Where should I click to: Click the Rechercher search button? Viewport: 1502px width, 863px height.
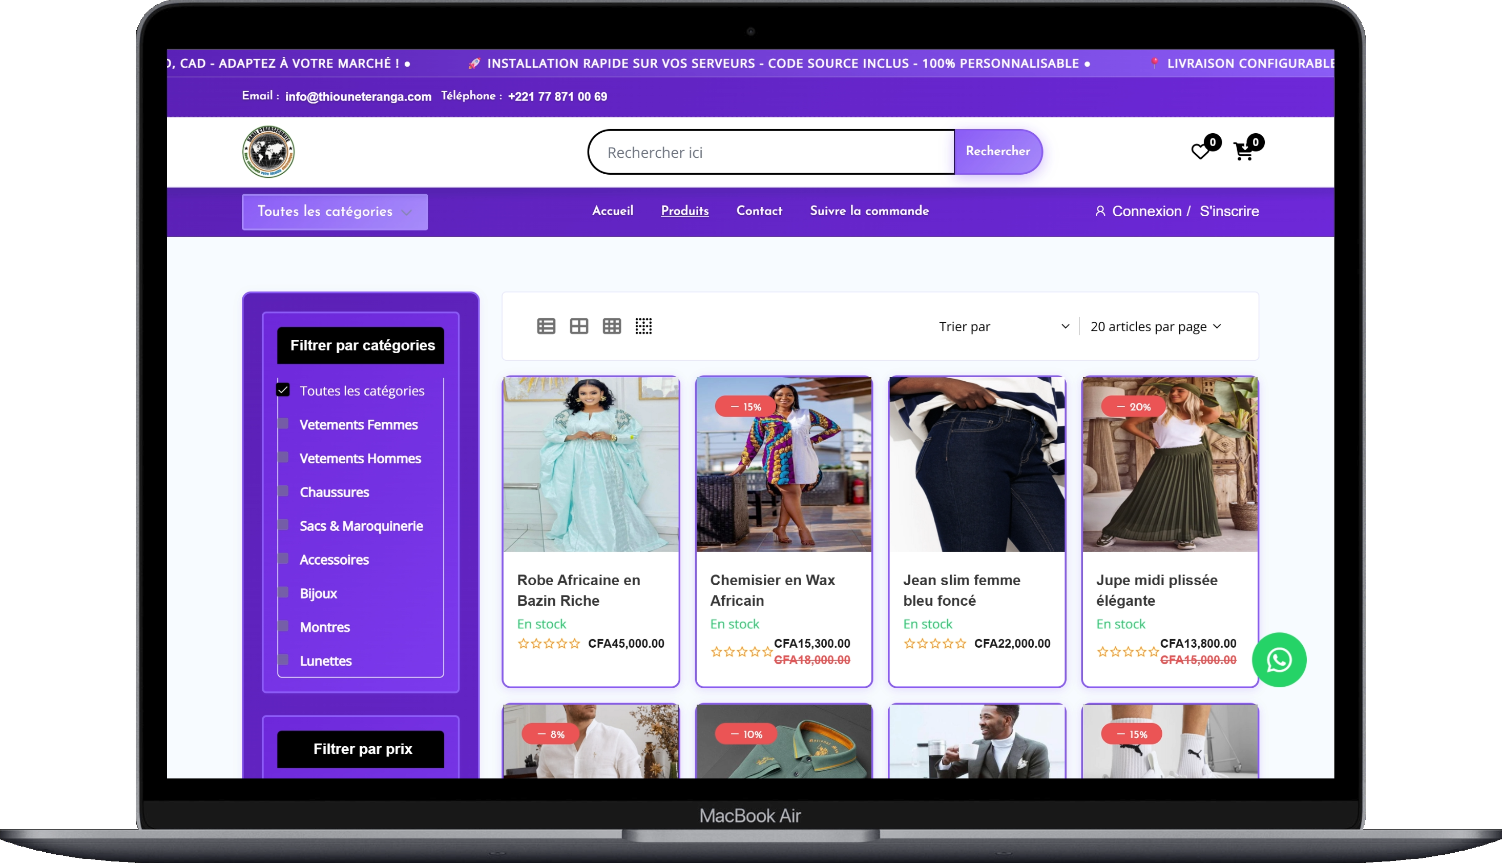998,151
